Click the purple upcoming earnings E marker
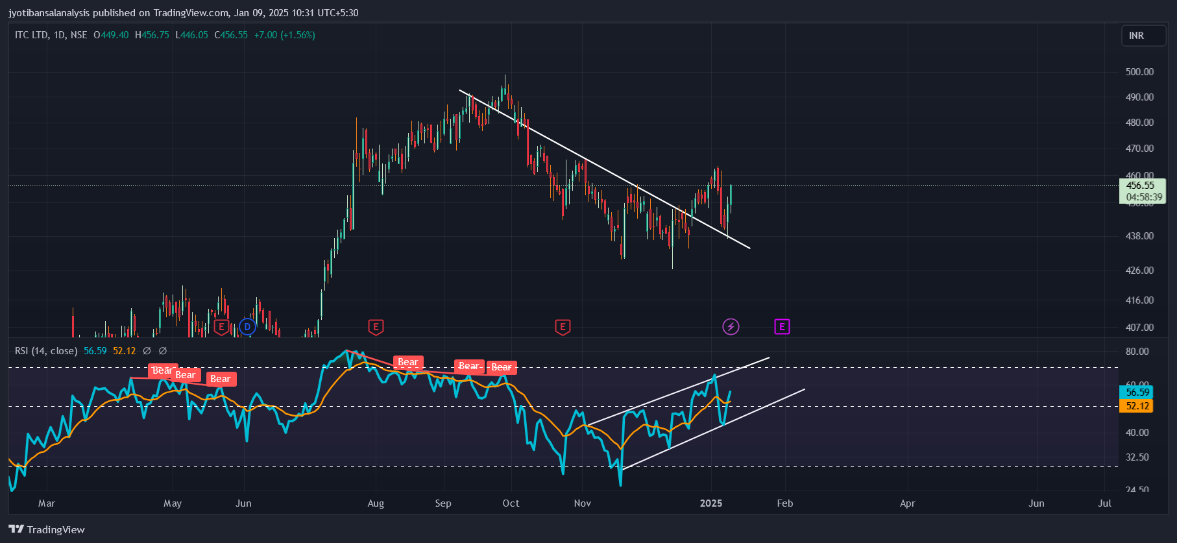This screenshot has height=543, width=1177. 782,327
